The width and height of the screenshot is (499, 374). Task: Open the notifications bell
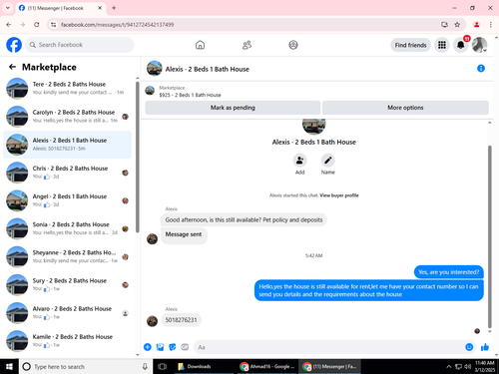pos(460,45)
